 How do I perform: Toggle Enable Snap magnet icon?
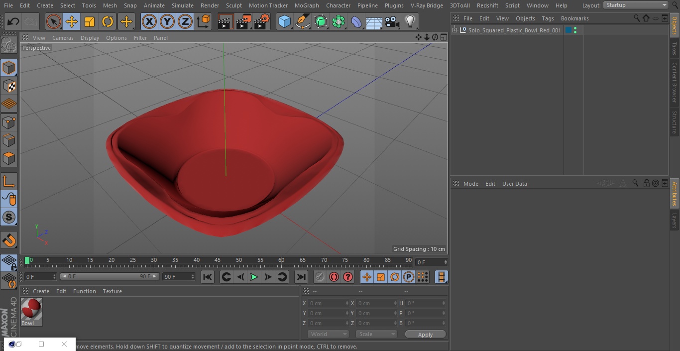tap(9, 240)
